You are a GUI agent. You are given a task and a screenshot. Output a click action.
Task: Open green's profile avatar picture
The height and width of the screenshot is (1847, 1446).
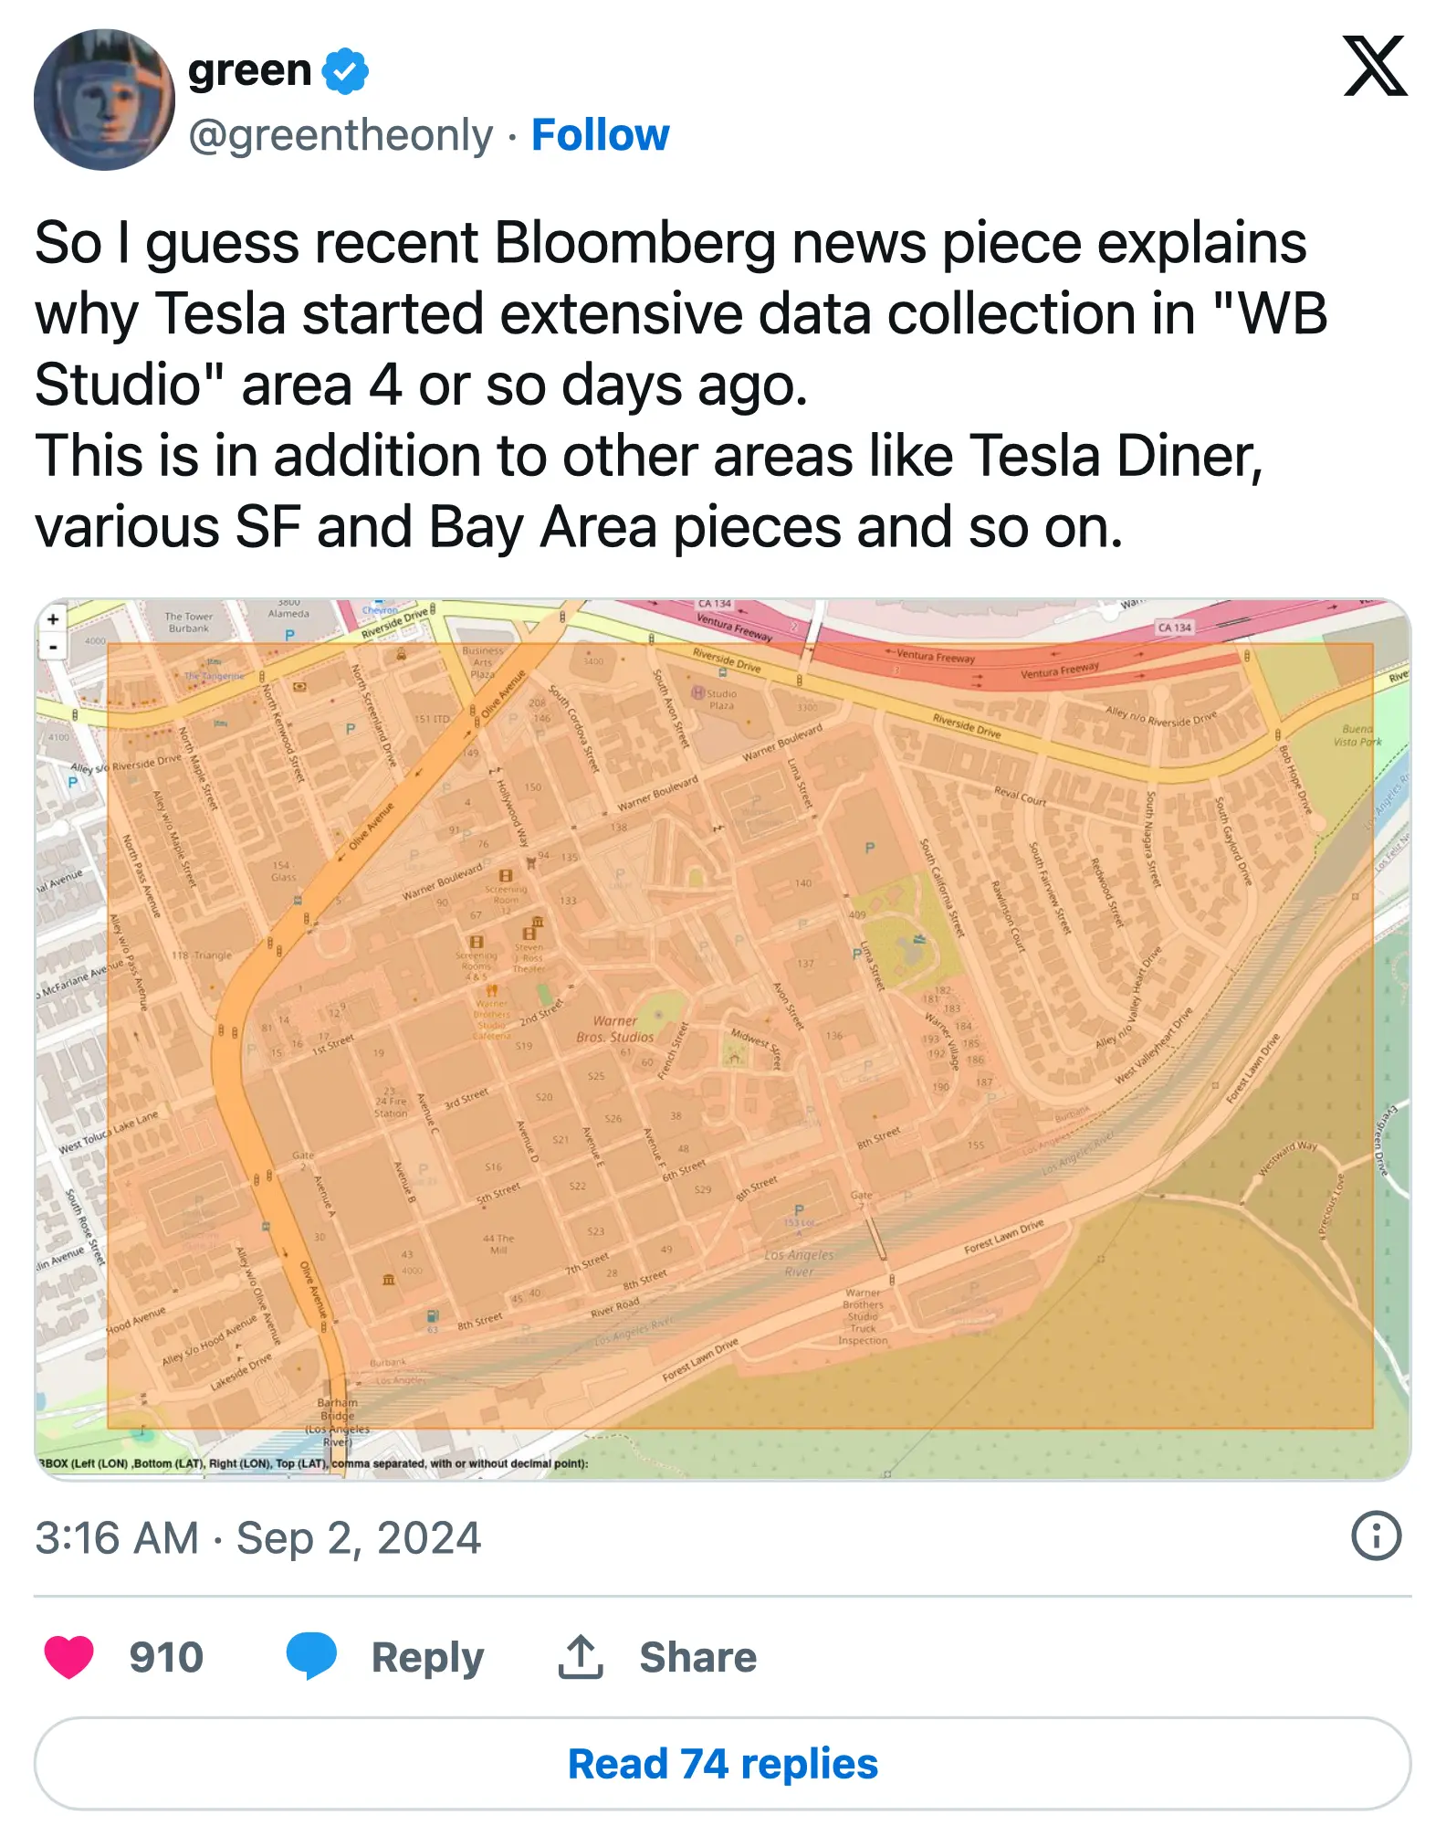tap(104, 100)
